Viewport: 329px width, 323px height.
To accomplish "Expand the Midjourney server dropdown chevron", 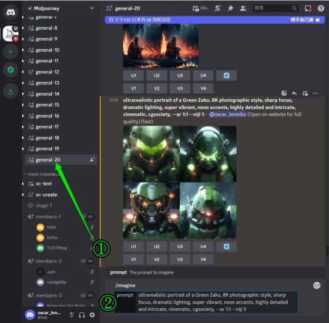I will 92,8.
